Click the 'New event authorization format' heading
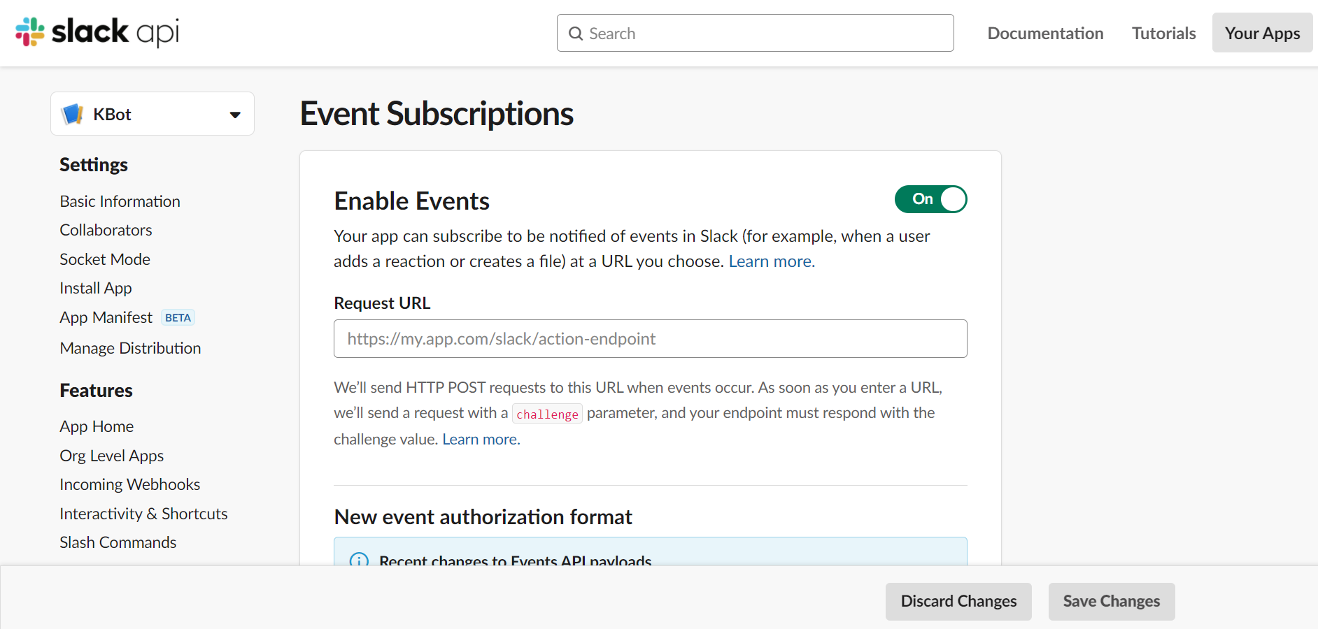The width and height of the screenshot is (1318, 629). click(483, 517)
